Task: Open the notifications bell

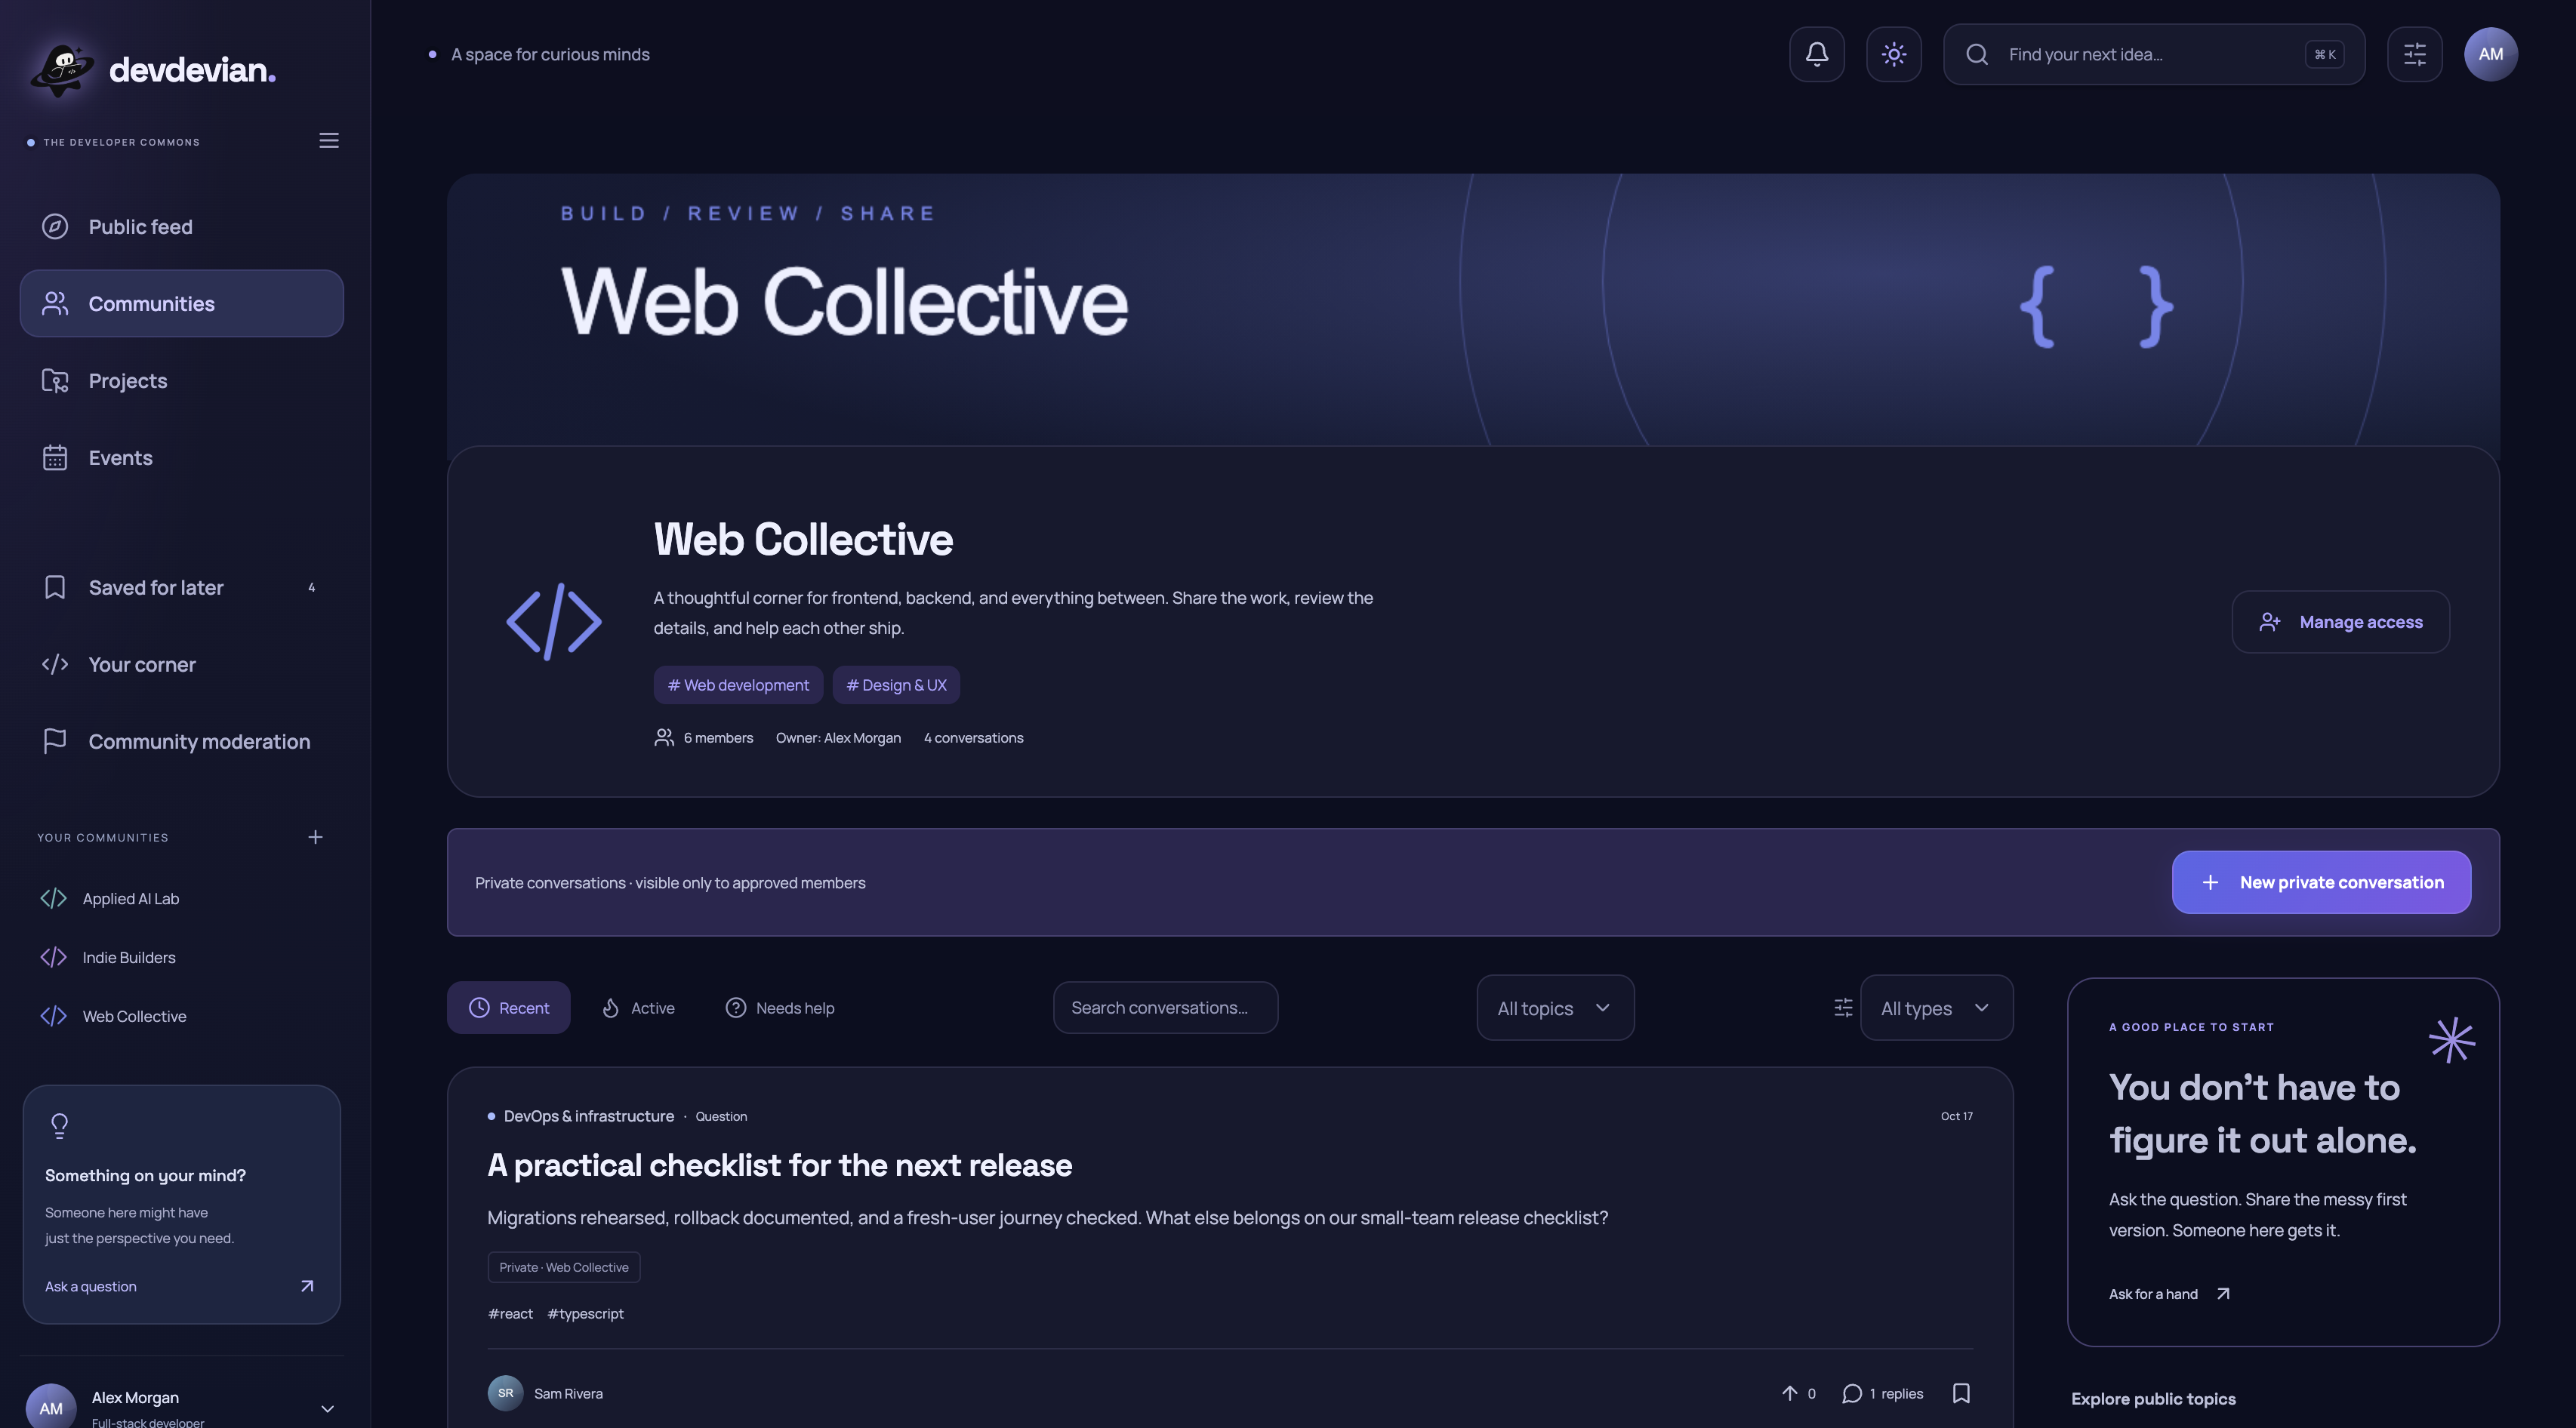Action: [1816, 54]
